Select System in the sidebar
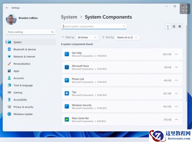Image resolution: width=192 pixels, height=142 pixels. [x=31, y=42]
